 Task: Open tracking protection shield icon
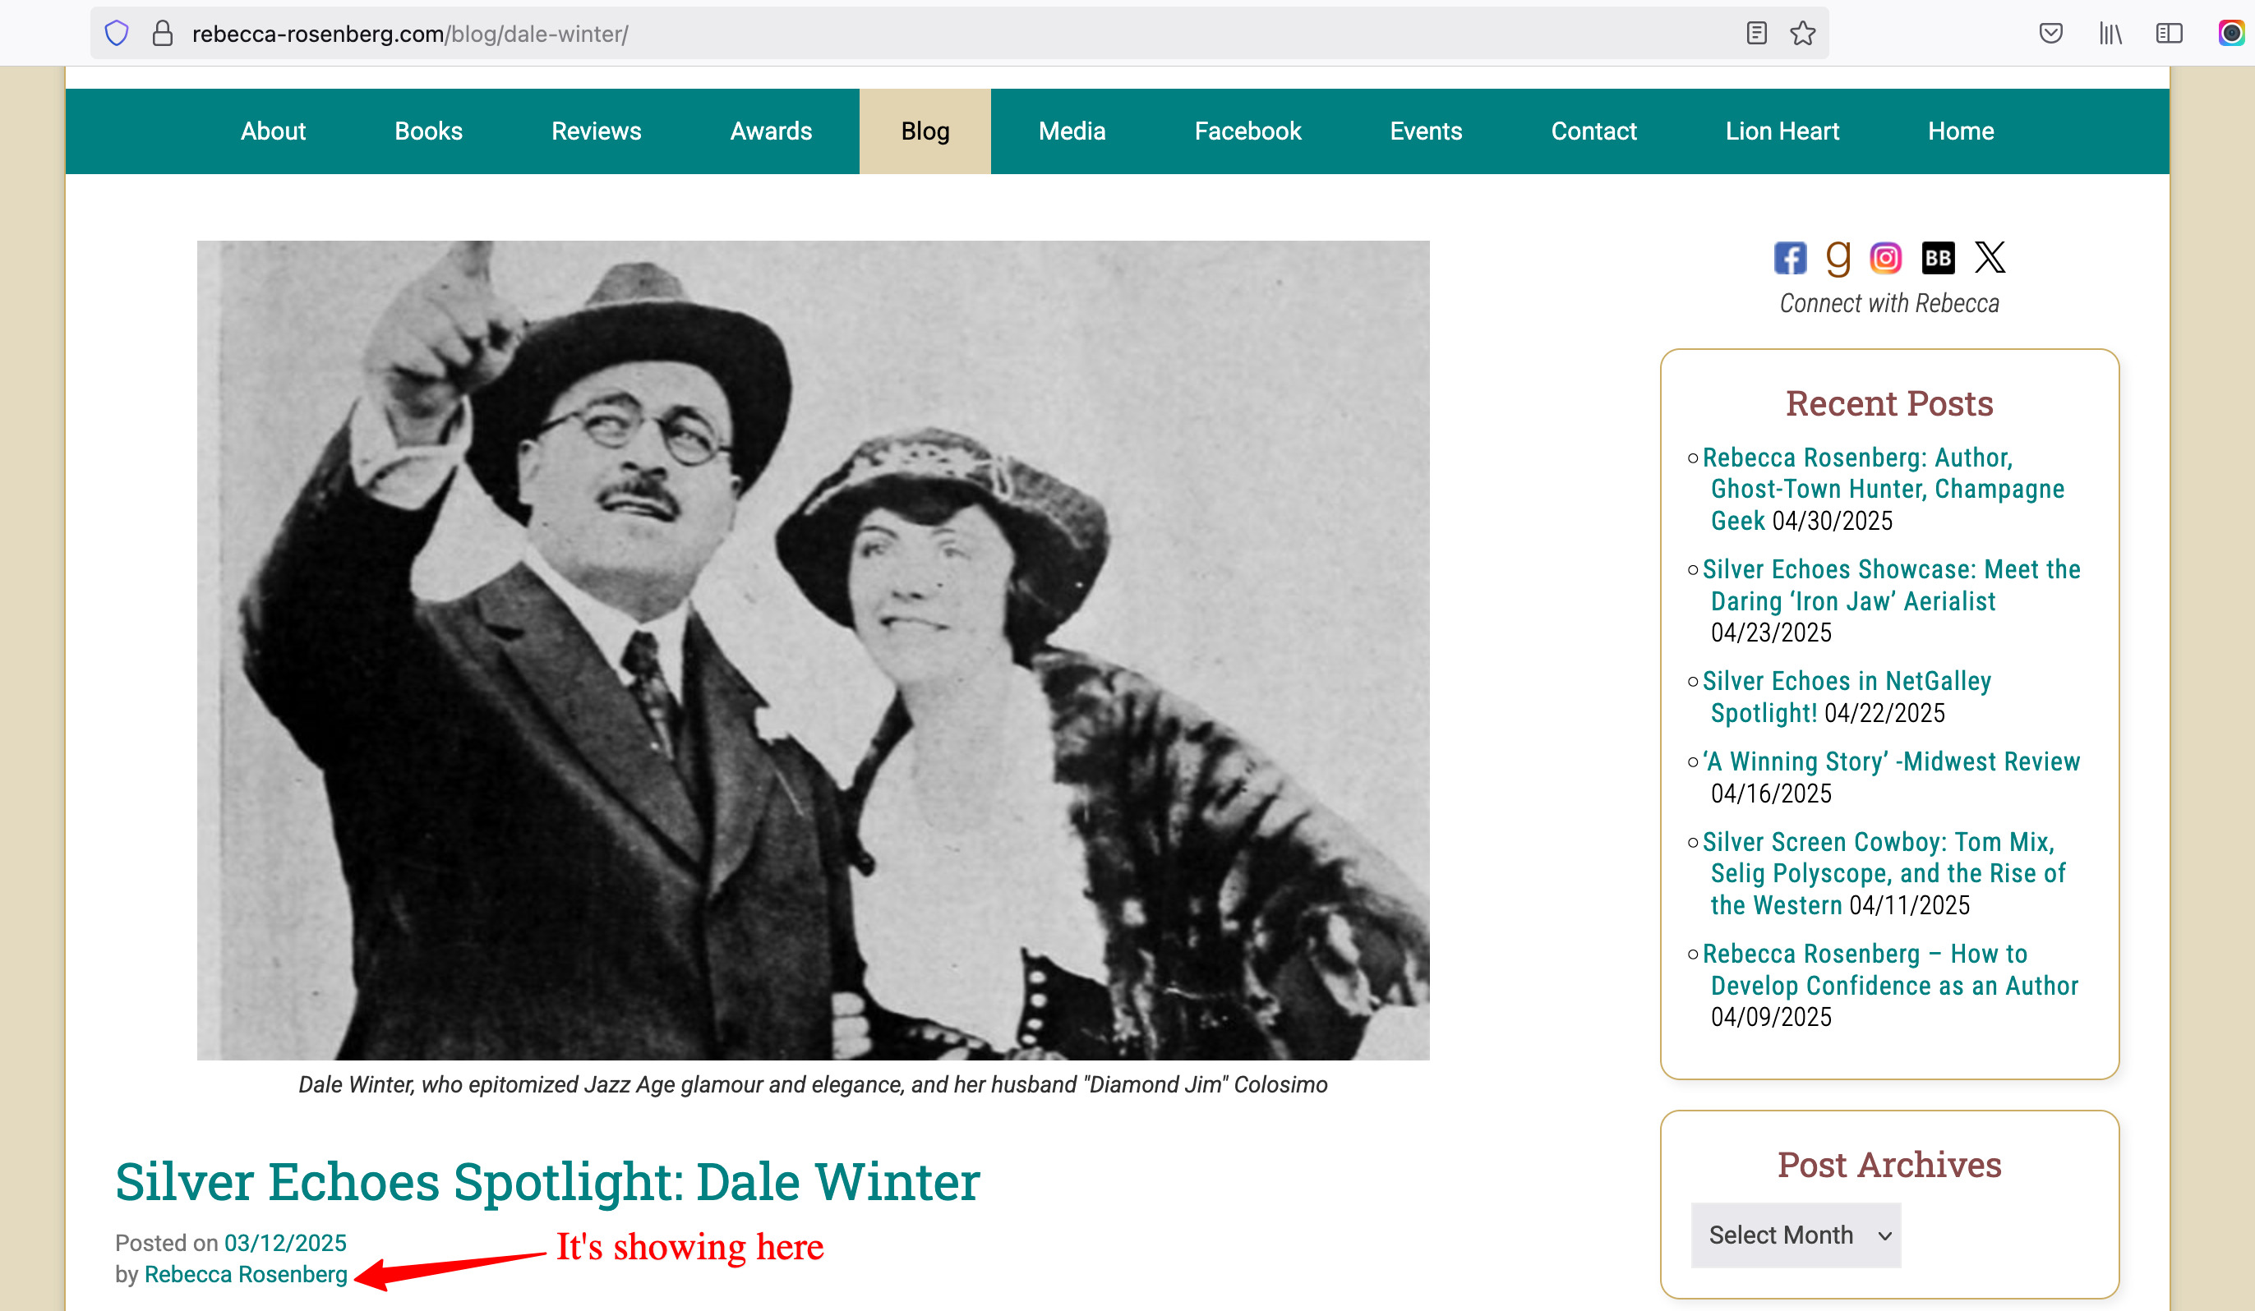[x=118, y=34]
